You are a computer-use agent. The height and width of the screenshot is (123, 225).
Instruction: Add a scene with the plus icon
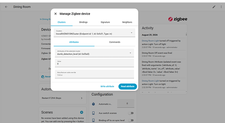[82, 112]
